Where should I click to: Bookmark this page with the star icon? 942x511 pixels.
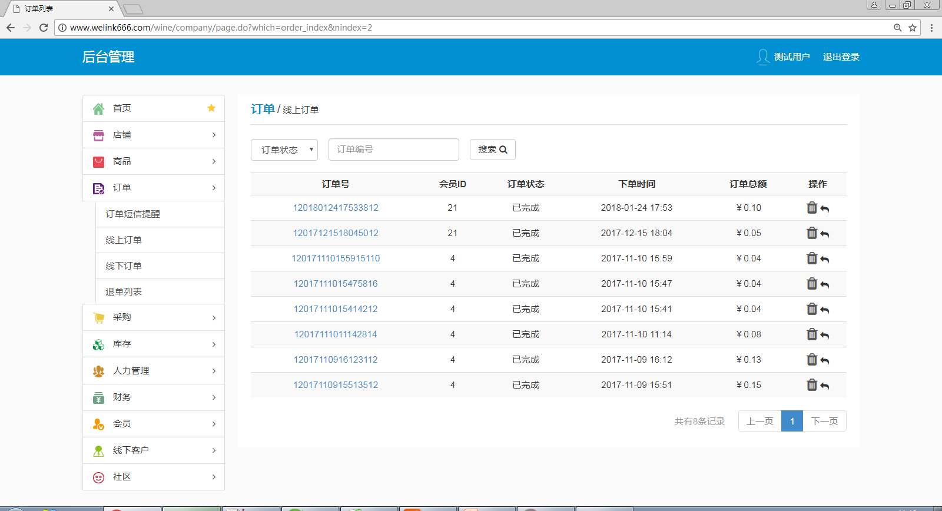coord(913,28)
